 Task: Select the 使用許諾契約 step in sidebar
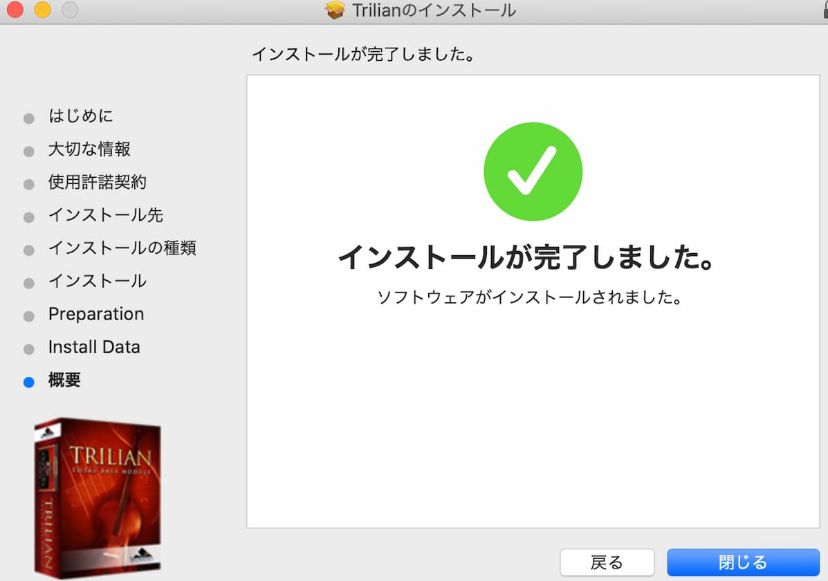tap(97, 182)
